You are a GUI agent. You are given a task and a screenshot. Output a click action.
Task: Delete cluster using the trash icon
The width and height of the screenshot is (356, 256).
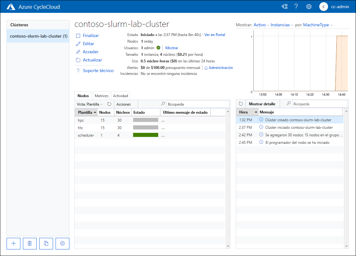[x=30, y=243]
